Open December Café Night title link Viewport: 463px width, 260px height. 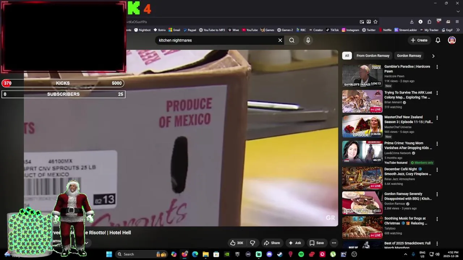408,172
